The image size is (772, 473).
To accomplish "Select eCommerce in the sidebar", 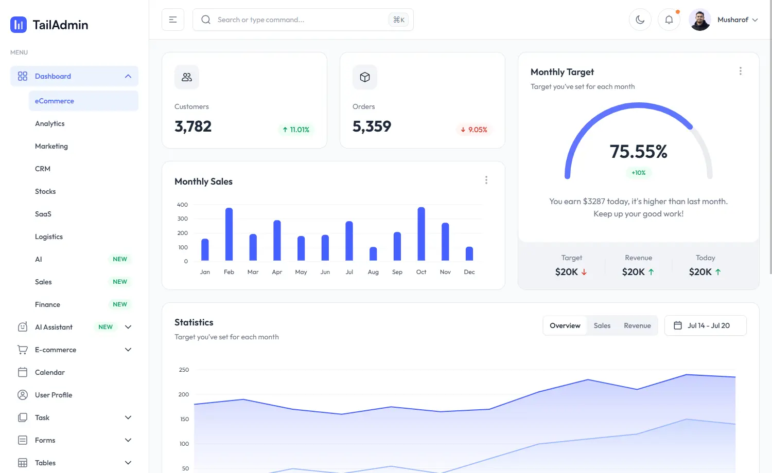I will [x=83, y=101].
